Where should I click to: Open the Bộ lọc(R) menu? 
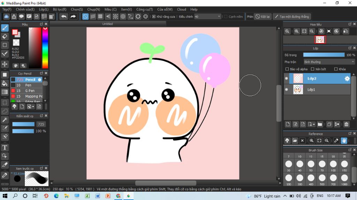(60, 9)
